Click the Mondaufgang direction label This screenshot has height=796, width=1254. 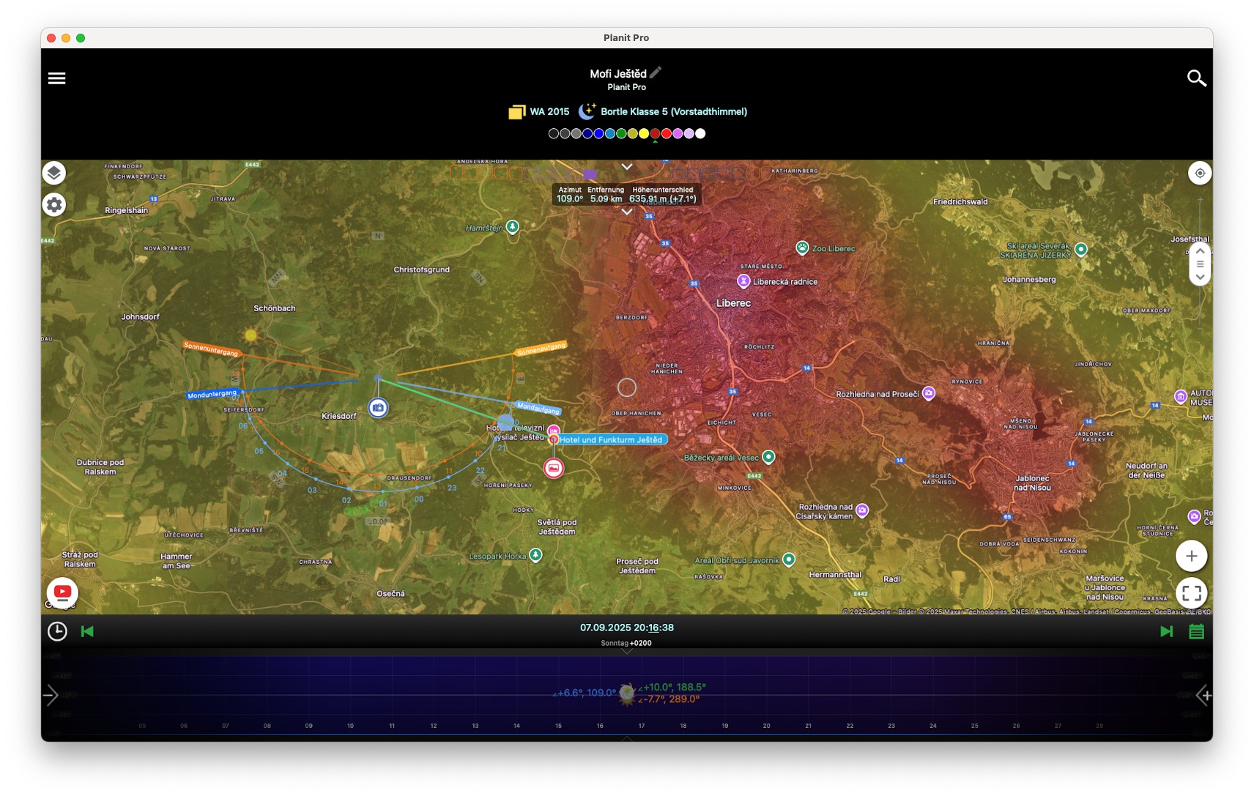coord(538,407)
